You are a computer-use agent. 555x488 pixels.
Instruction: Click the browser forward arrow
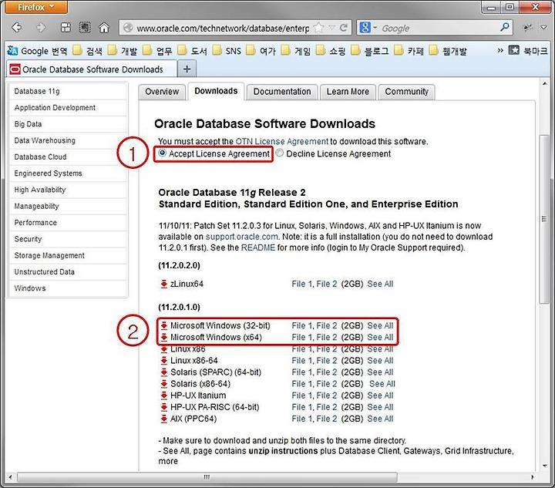[41, 27]
